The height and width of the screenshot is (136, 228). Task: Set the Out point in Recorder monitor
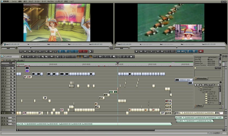[194, 51]
